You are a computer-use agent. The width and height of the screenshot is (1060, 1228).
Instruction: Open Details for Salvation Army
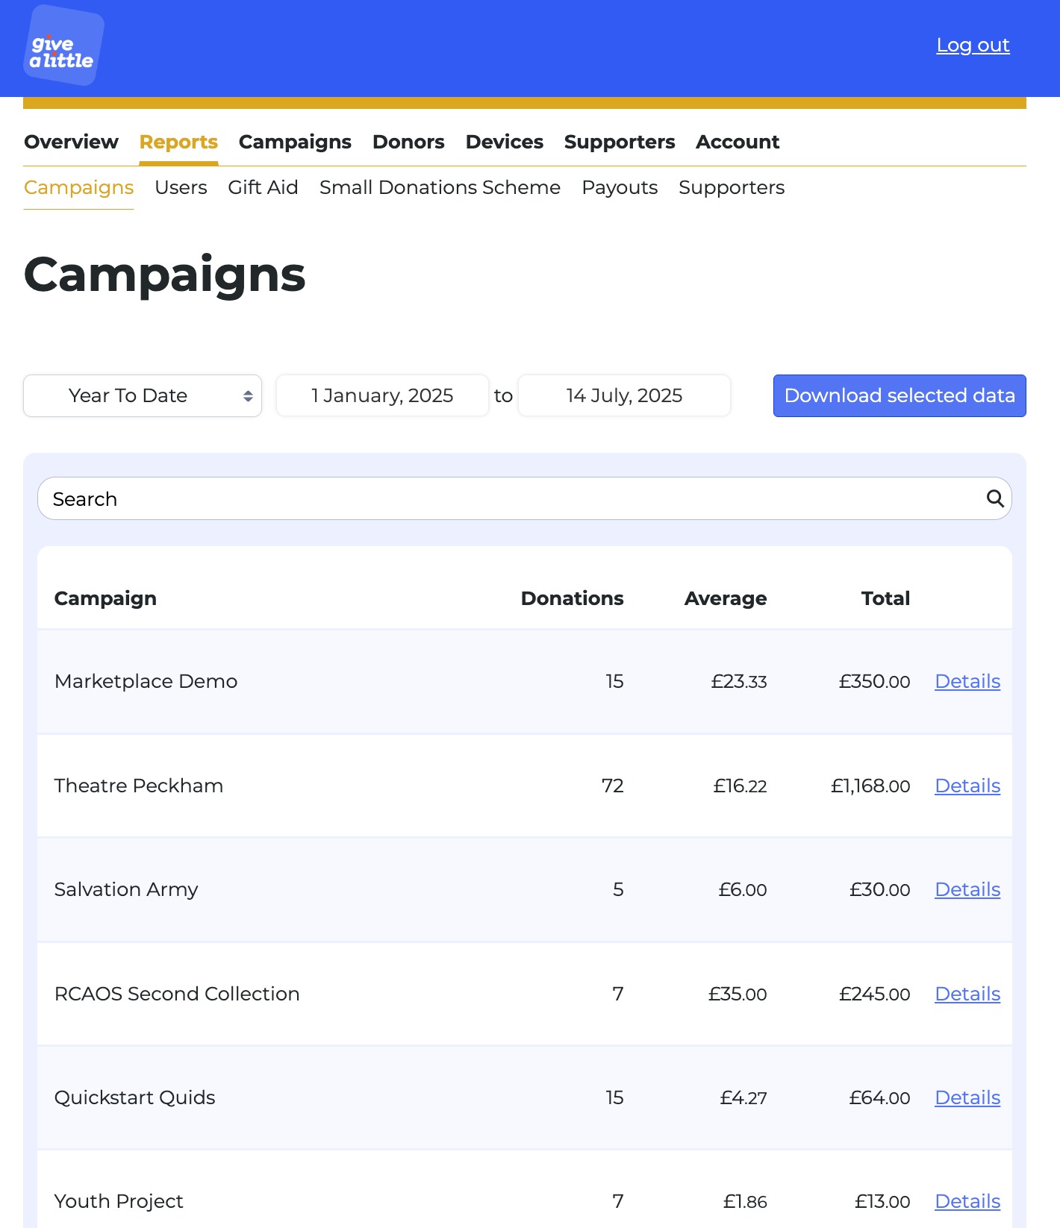(967, 889)
